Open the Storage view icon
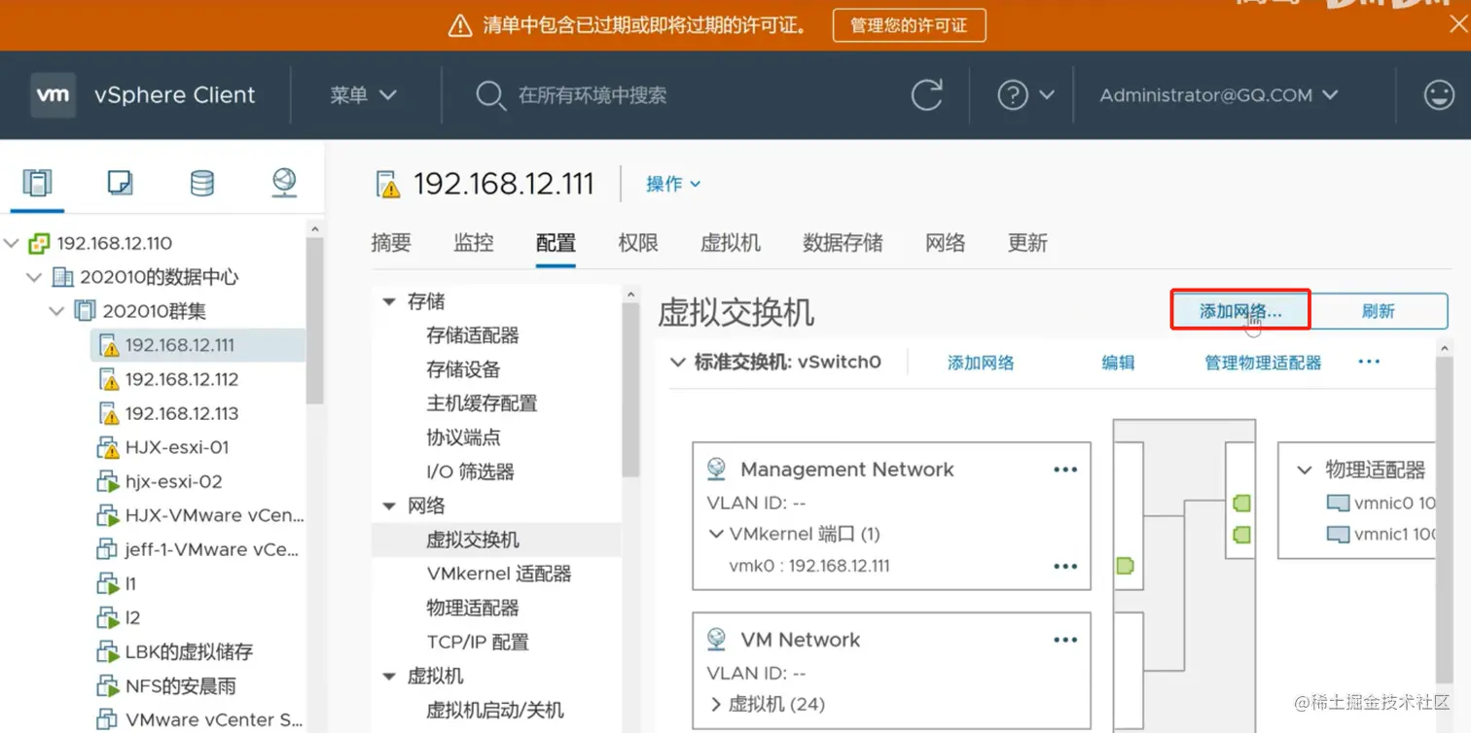Screen dimensions: 1471x733 coord(202,183)
